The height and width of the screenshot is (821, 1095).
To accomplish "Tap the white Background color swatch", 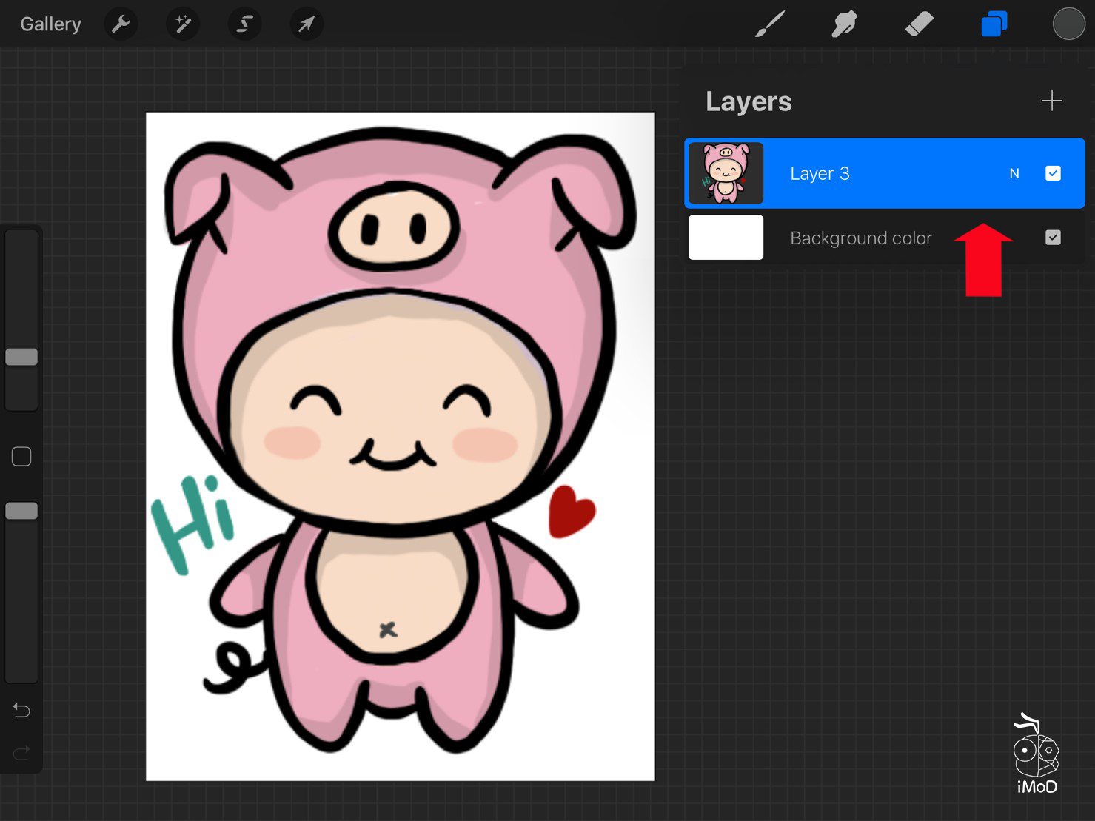I will pyautogui.click(x=726, y=238).
